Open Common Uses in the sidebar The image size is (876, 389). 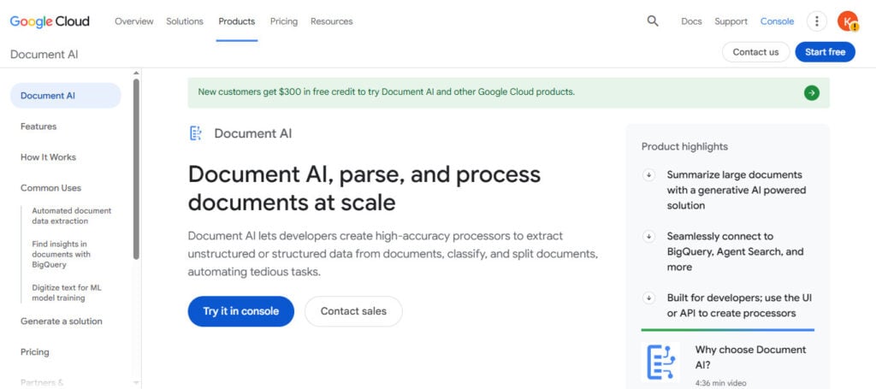(50, 188)
